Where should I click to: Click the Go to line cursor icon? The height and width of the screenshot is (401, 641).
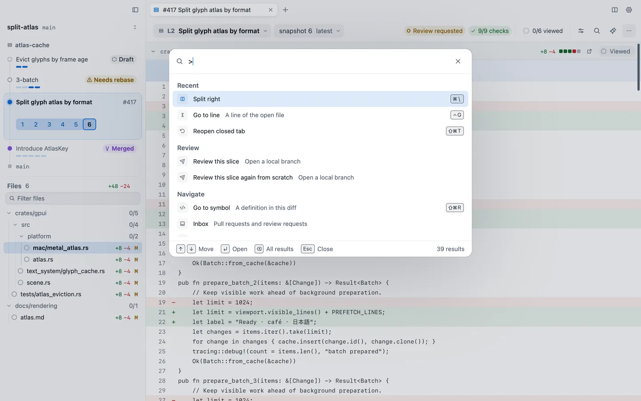pyautogui.click(x=183, y=115)
